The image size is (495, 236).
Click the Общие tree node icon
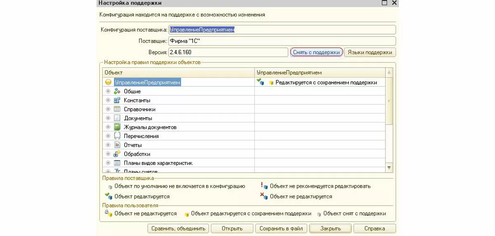coord(117,91)
